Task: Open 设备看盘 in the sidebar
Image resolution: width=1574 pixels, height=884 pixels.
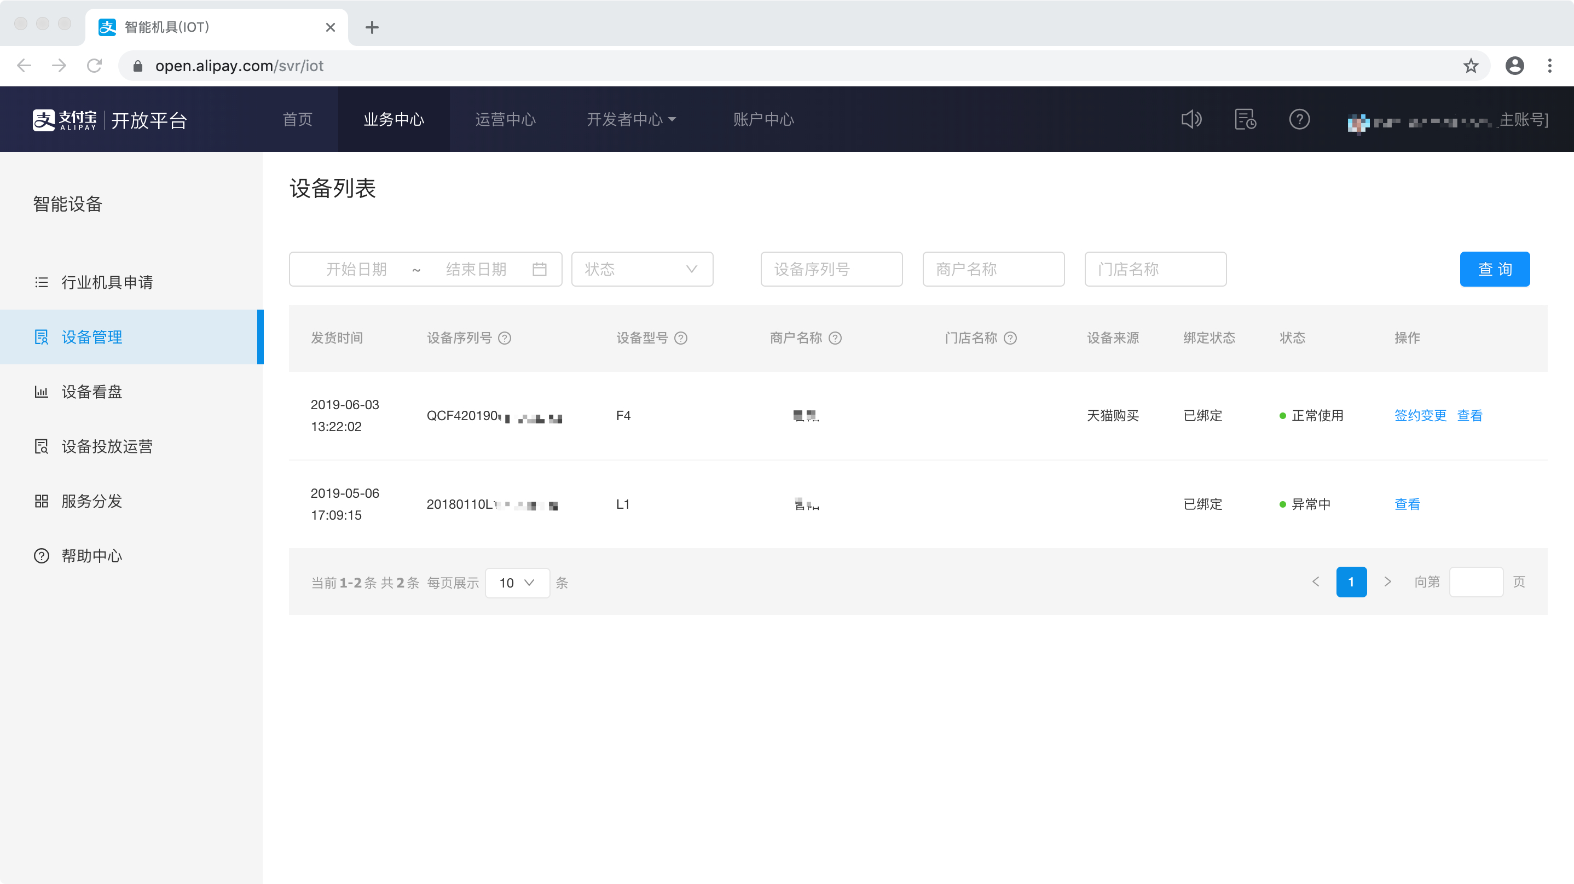Action: 91,392
